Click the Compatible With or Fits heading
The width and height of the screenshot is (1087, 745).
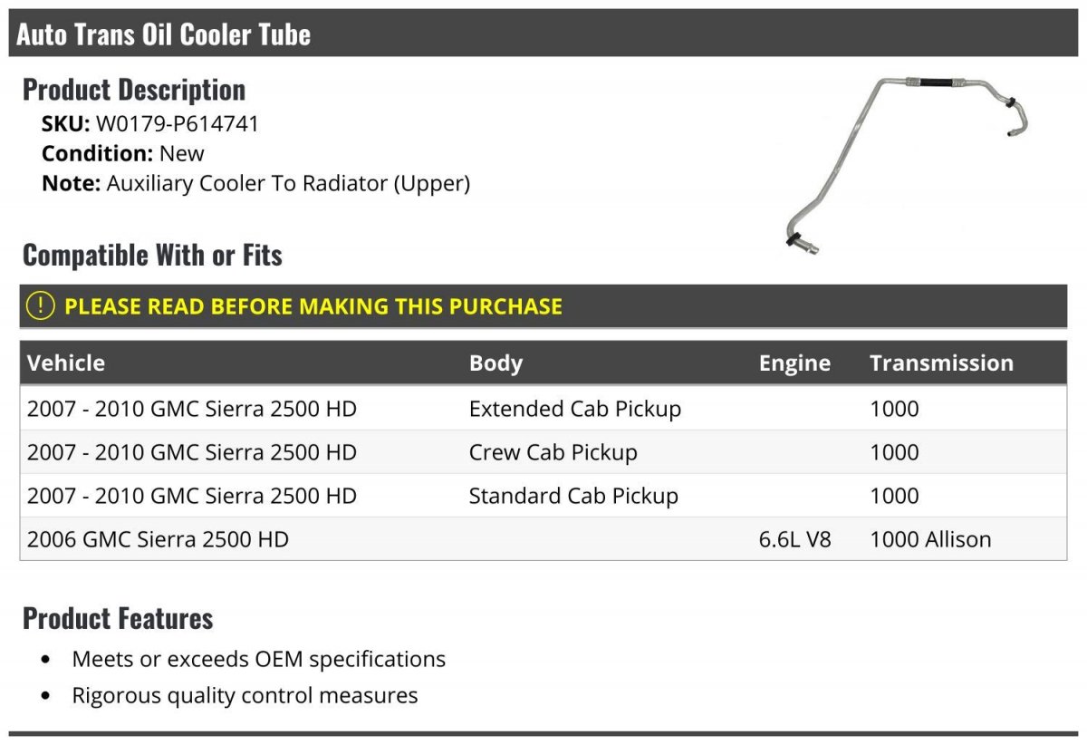tap(152, 256)
